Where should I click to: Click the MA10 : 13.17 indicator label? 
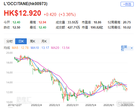40,48
